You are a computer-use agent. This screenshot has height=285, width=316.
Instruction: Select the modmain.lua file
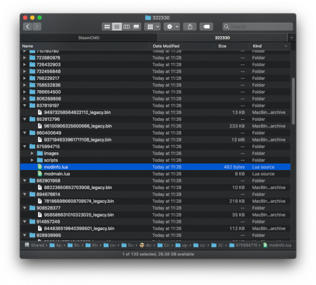pos(56,174)
